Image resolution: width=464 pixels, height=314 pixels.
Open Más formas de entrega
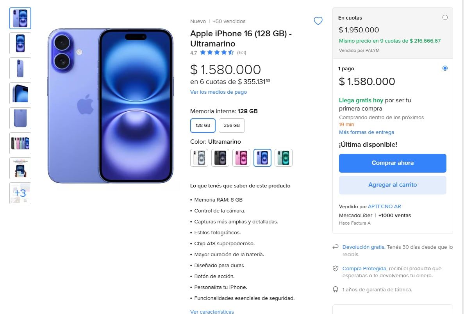(x=366, y=132)
